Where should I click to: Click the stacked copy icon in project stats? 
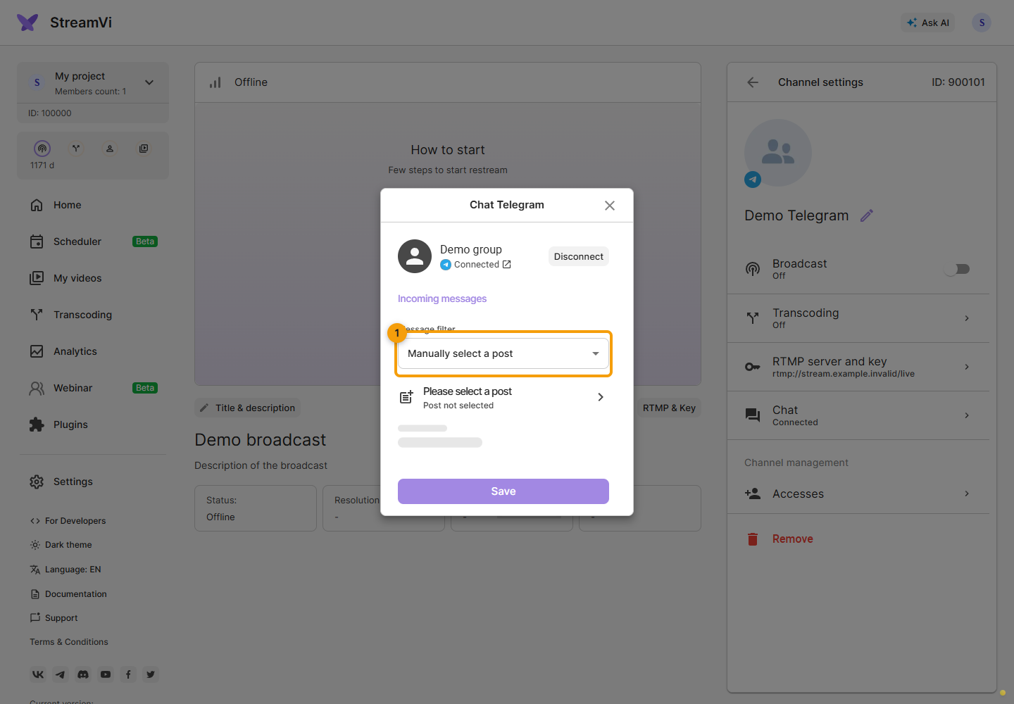[144, 149]
